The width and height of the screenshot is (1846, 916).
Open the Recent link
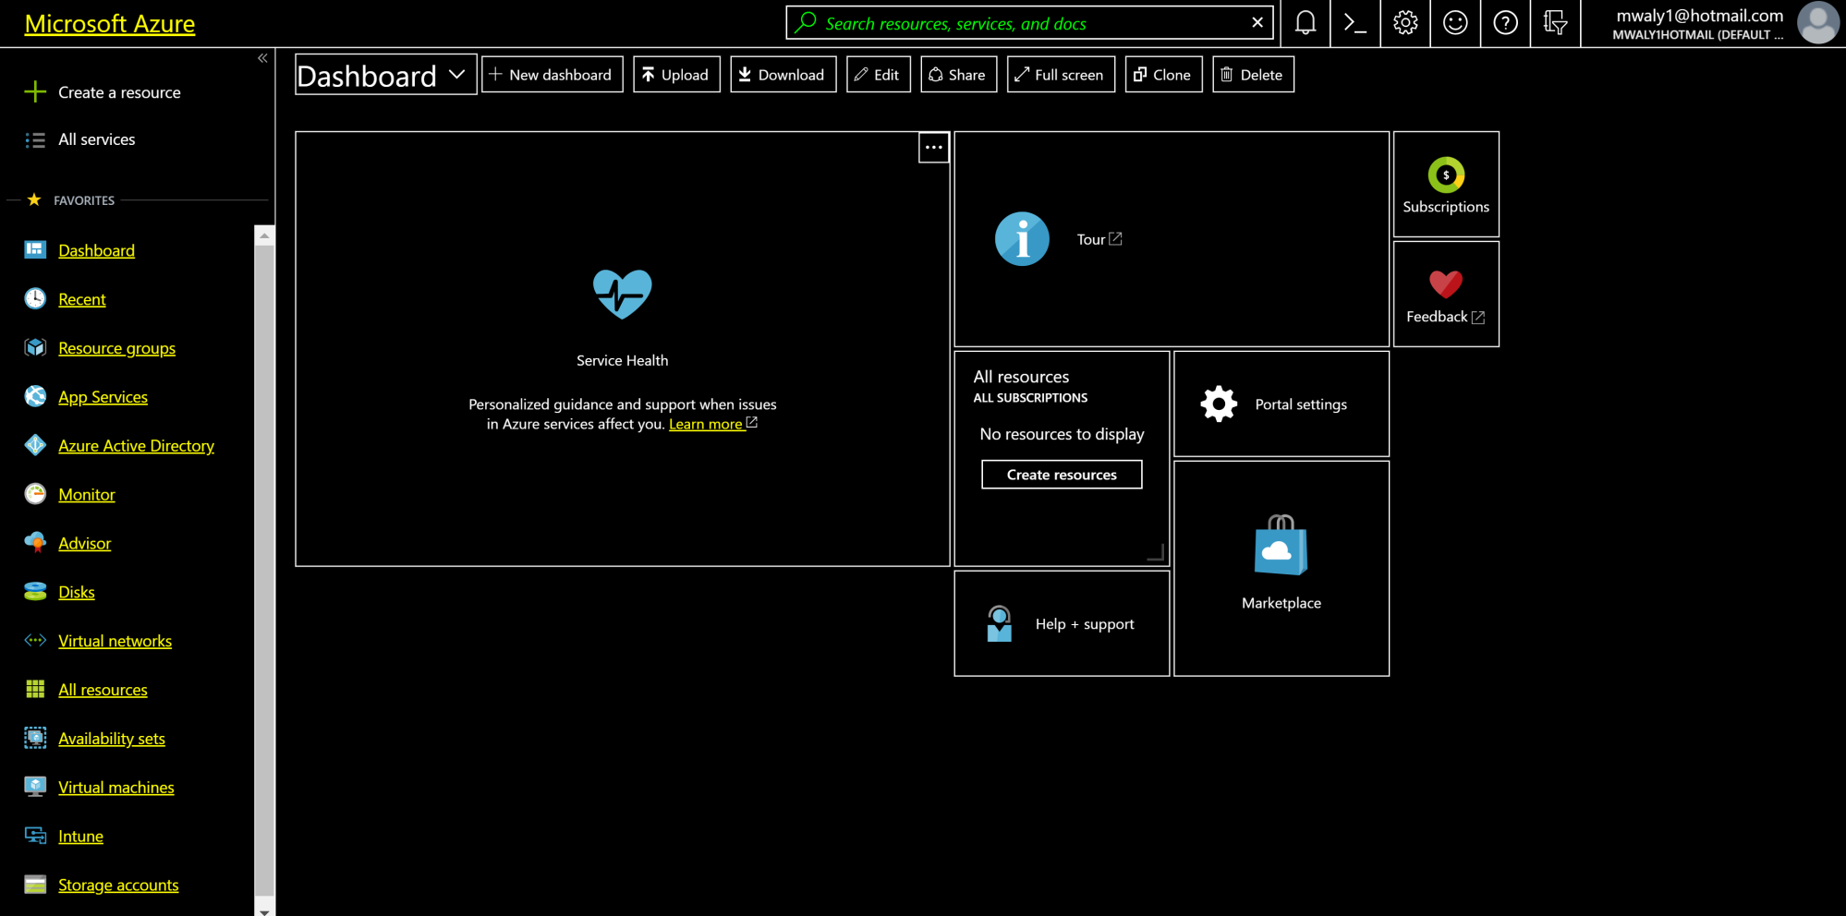click(x=81, y=299)
